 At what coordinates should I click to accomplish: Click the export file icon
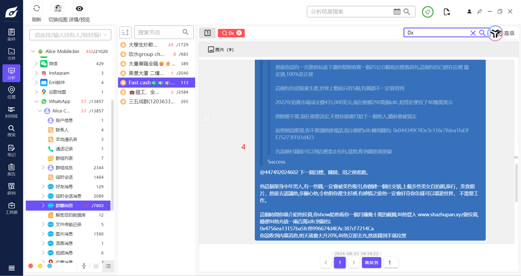(x=447, y=12)
